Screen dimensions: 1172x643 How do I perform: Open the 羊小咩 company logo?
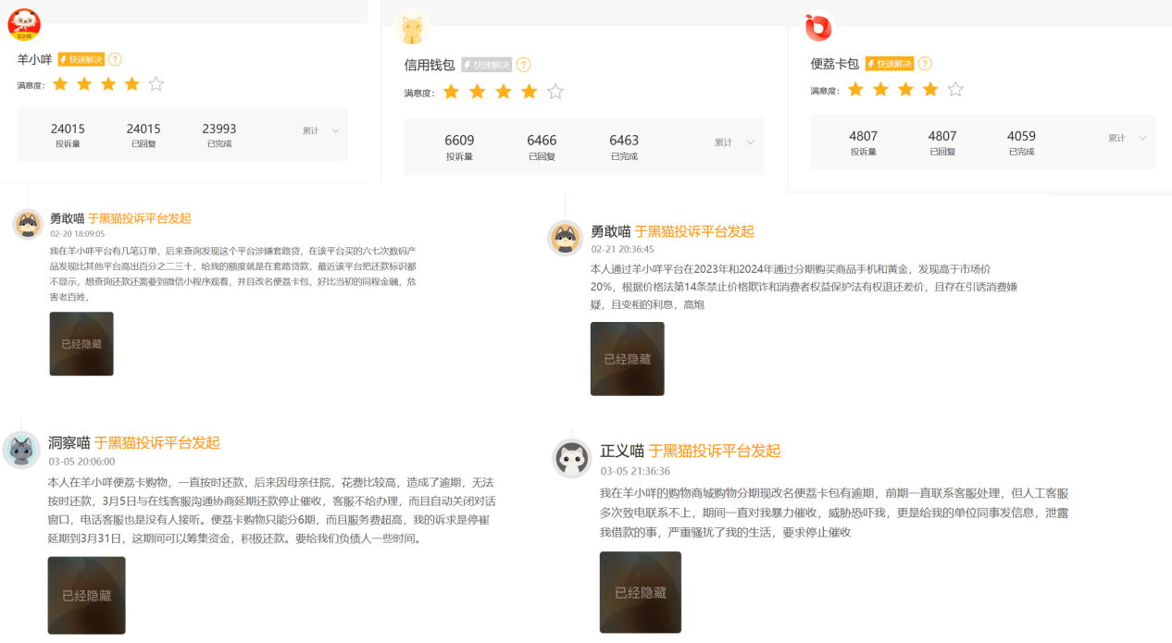[x=24, y=25]
